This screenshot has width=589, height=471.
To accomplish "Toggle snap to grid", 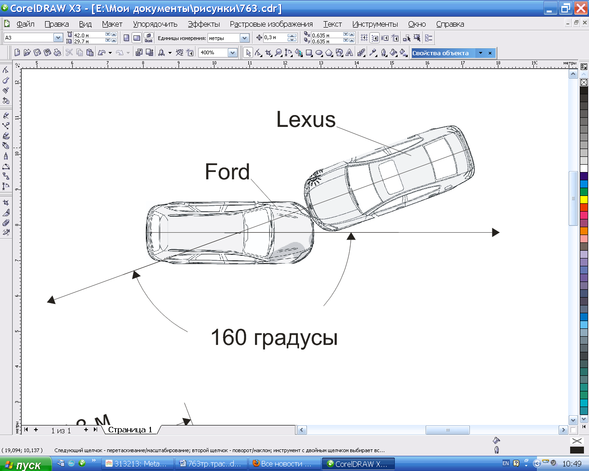I will [x=364, y=38].
